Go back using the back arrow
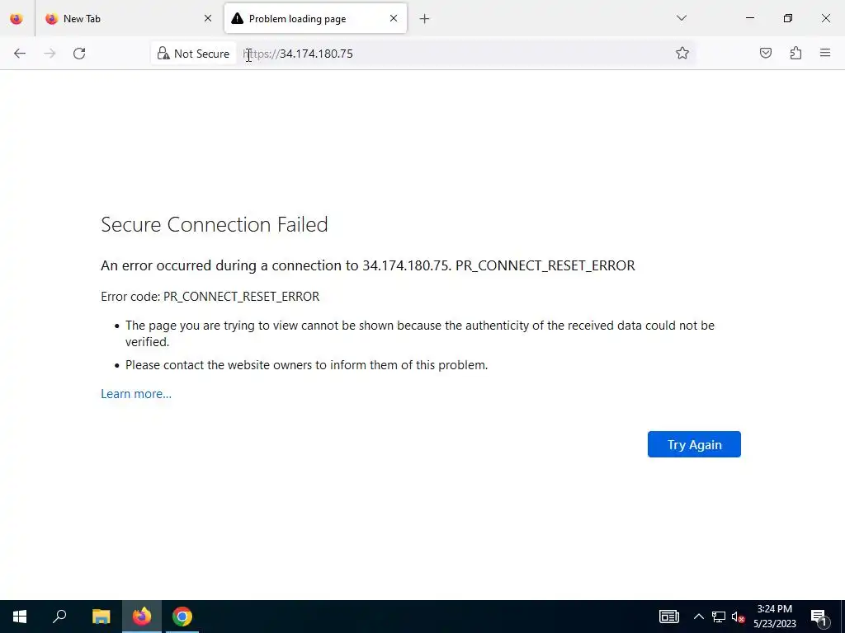 point(20,54)
